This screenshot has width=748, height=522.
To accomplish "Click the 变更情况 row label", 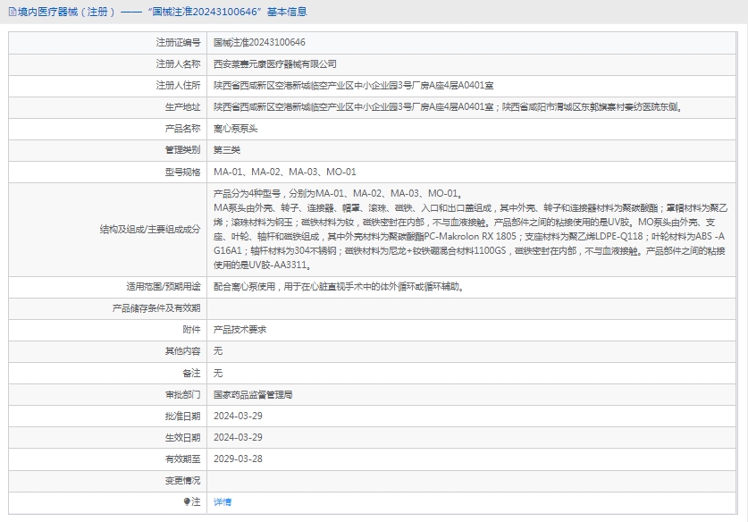I will (183, 481).
